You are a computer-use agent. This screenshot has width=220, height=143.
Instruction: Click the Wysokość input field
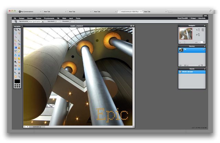click(72, 21)
